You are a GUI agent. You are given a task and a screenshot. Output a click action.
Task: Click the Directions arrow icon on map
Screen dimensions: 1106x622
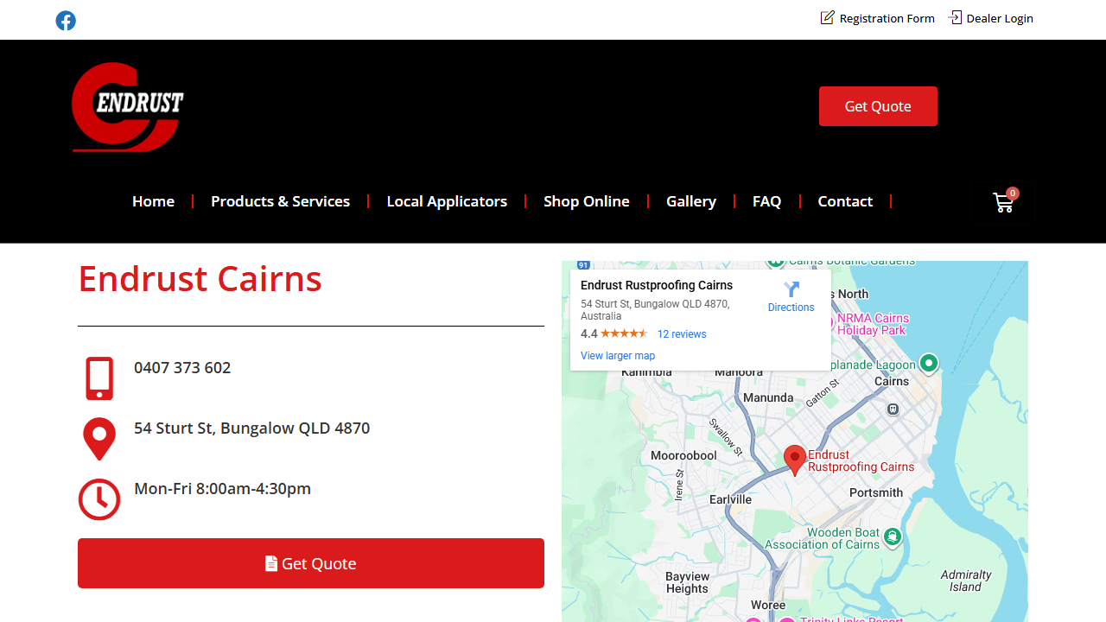click(x=791, y=290)
